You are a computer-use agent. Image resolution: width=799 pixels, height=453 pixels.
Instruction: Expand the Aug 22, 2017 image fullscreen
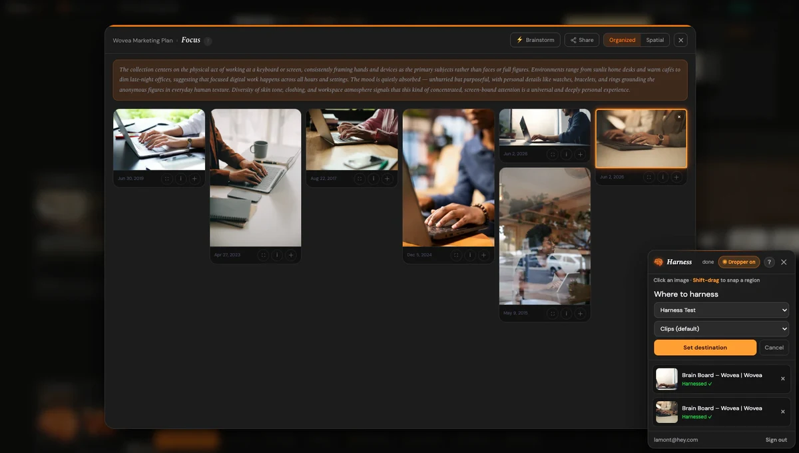(360, 179)
